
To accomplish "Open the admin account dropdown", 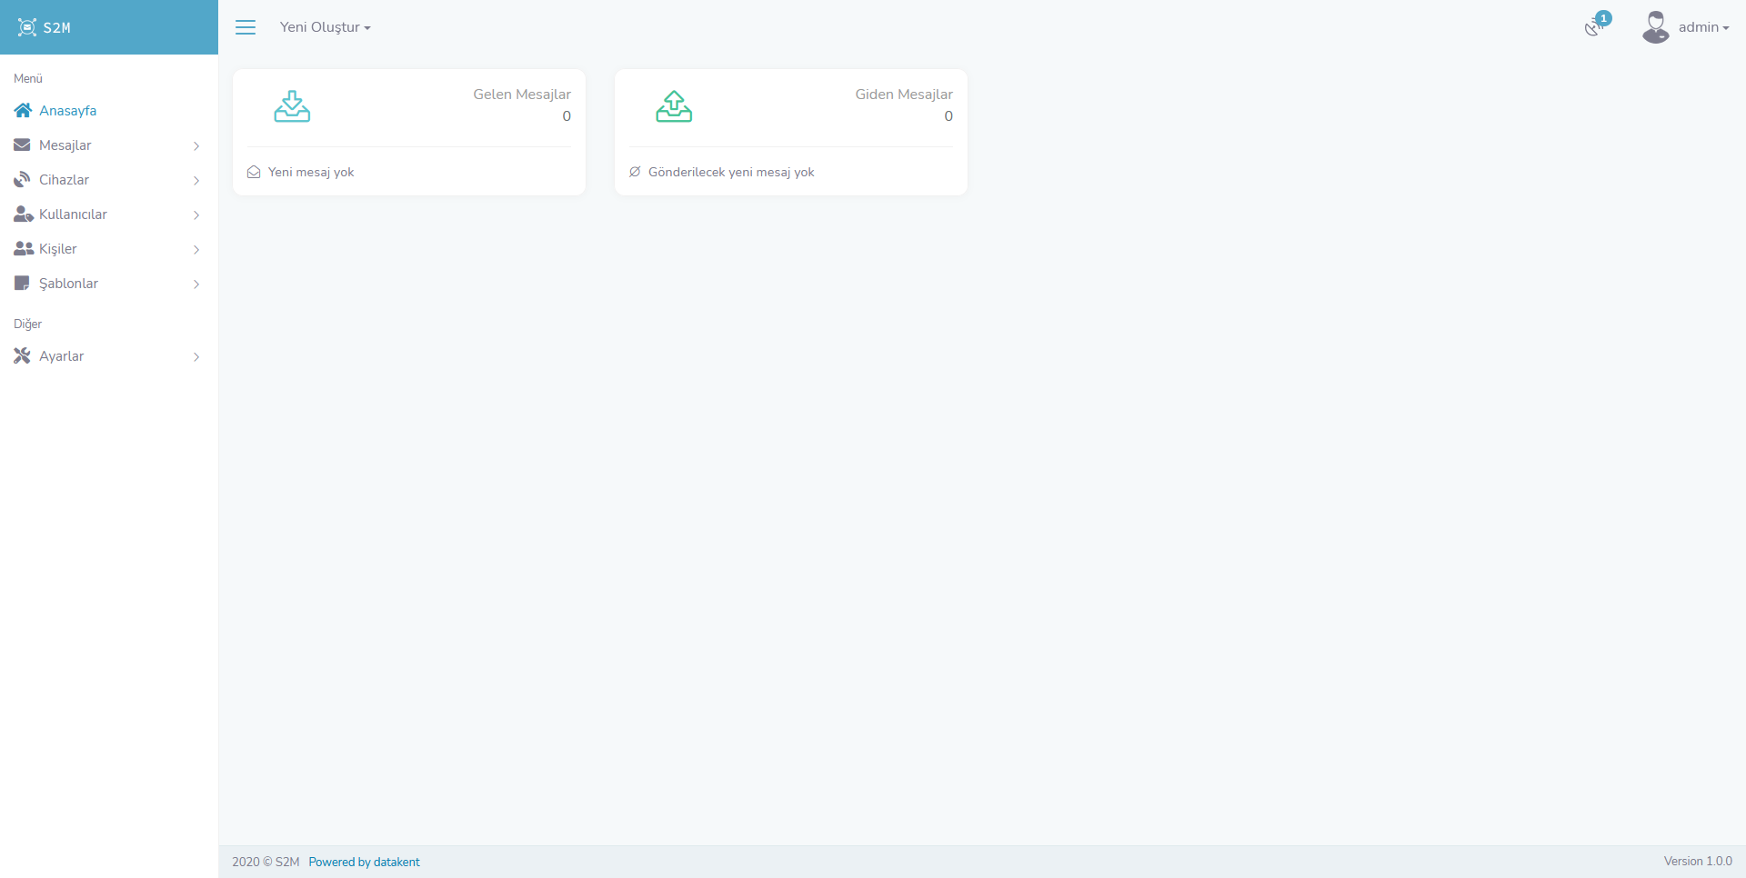I will pos(1703,27).
